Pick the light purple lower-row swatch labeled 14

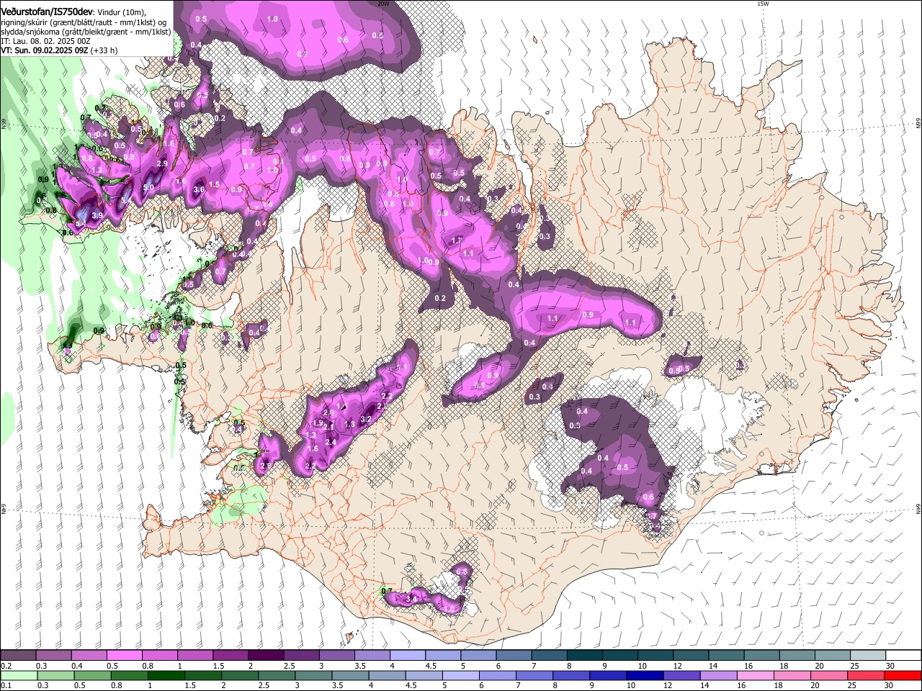tap(719, 675)
